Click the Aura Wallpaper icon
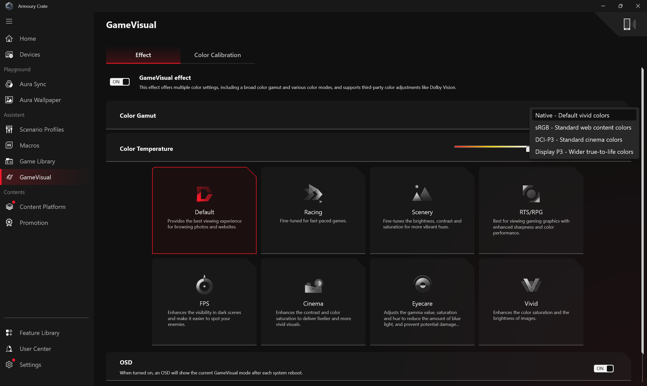Viewport: 647px width, 386px height. (x=9, y=100)
